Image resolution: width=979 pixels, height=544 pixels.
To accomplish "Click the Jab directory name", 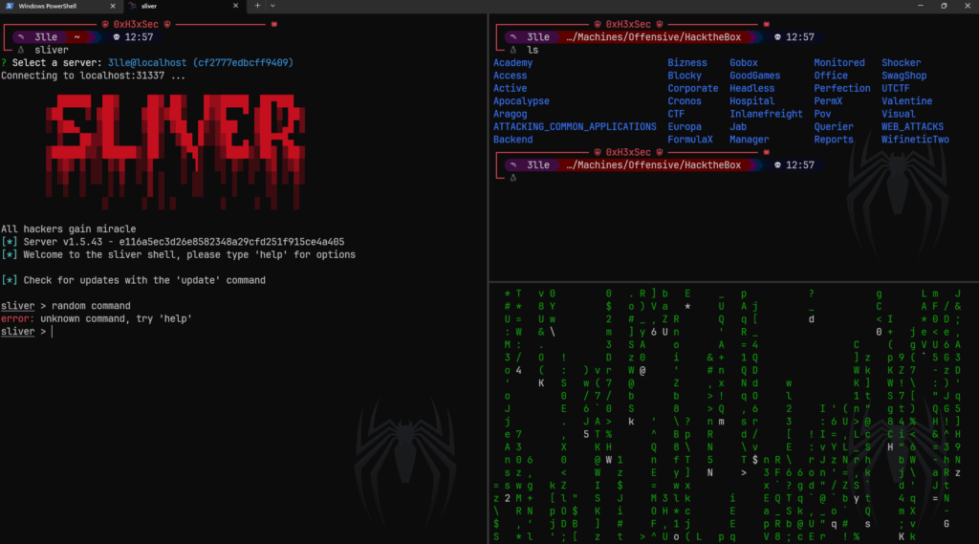I will click(737, 127).
